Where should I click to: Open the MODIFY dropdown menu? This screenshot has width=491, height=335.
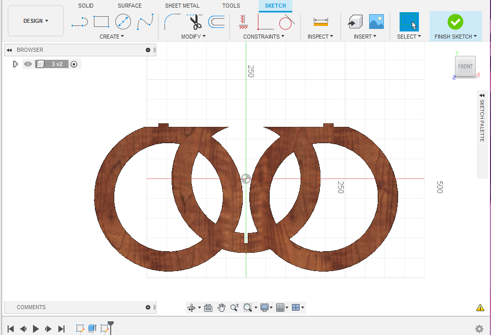pos(193,37)
